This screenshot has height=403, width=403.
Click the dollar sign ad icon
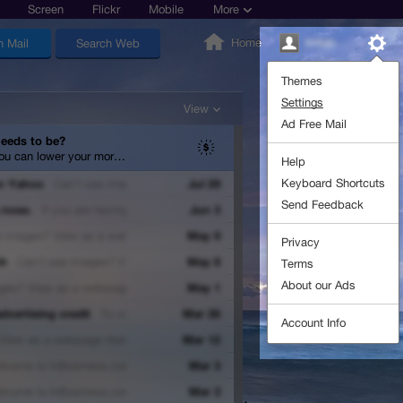(206, 147)
